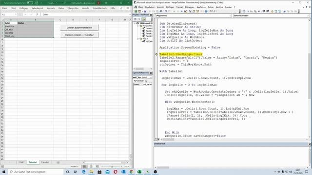Select Page Layout view in Excel status bar
312x175 pixels.
(x=91, y=166)
